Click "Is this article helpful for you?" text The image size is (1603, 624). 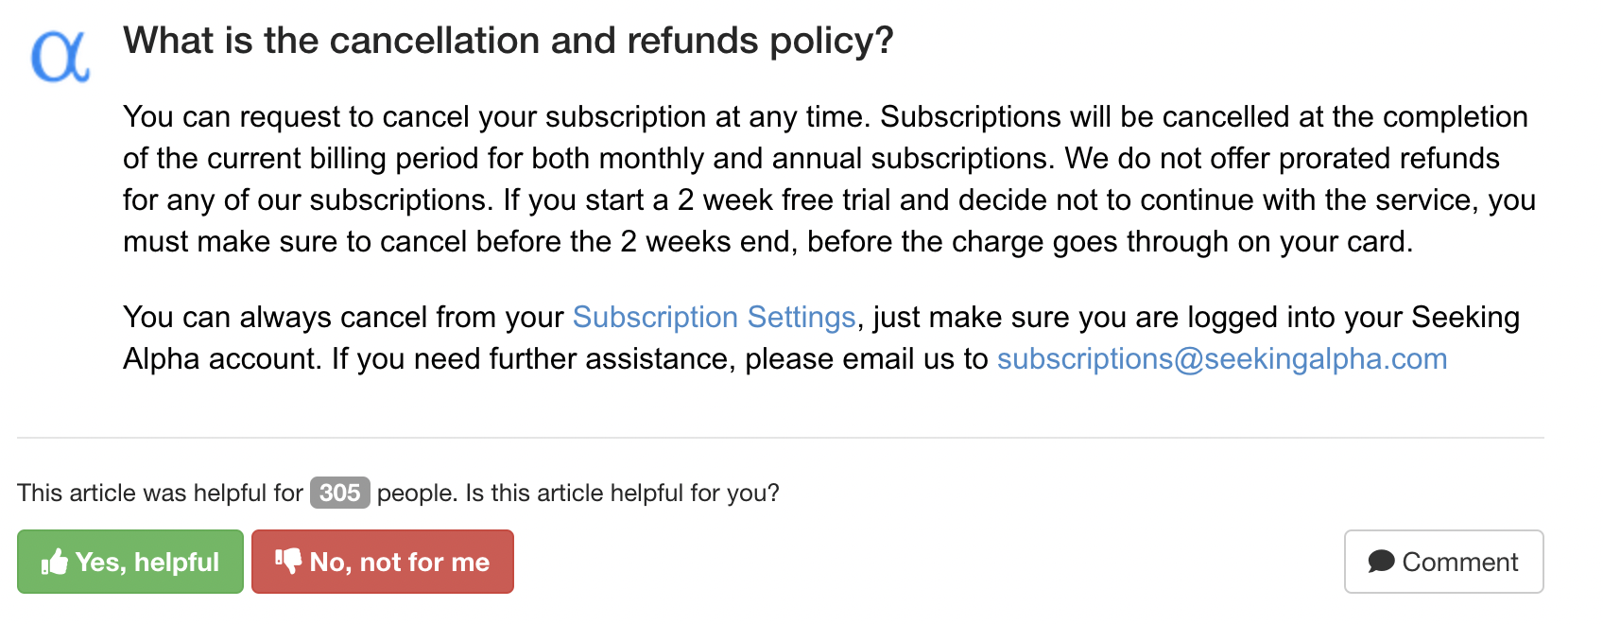tap(622, 493)
